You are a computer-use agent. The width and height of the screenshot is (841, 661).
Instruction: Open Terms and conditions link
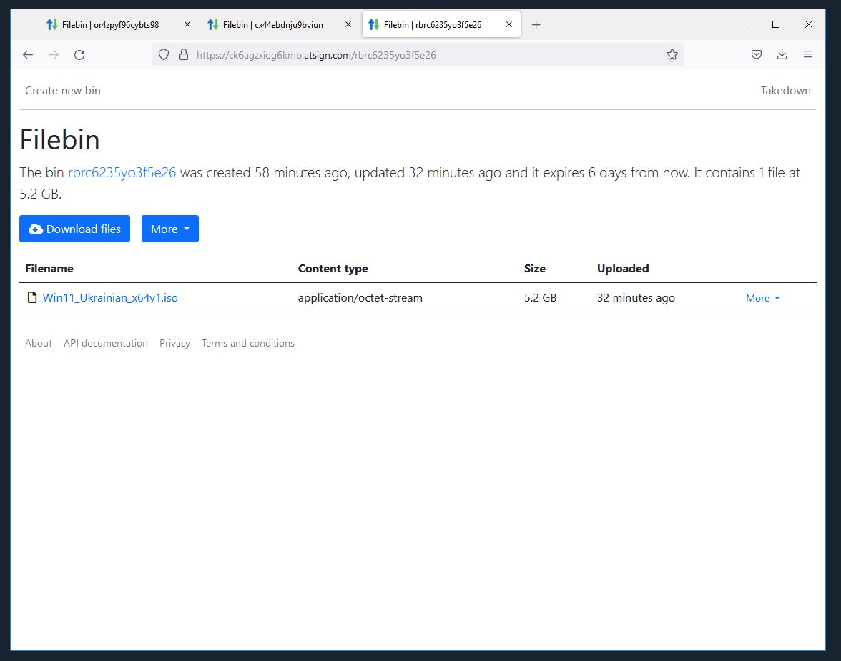pyautogui.click(x=247, y=343)
